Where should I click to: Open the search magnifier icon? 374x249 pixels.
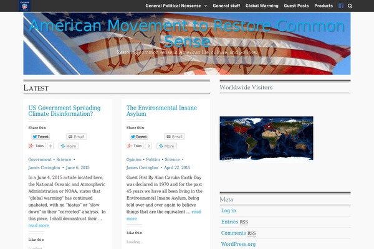coord(350,6)
